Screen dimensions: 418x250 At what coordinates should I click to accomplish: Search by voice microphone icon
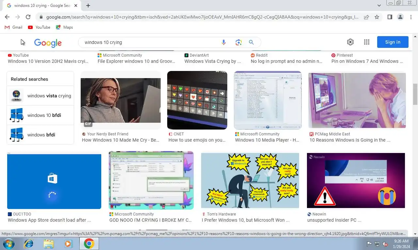pos(224,42)
